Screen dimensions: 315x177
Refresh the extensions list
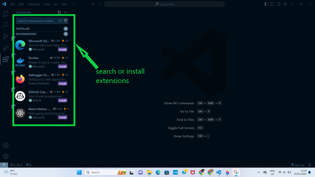pos(59,12)
